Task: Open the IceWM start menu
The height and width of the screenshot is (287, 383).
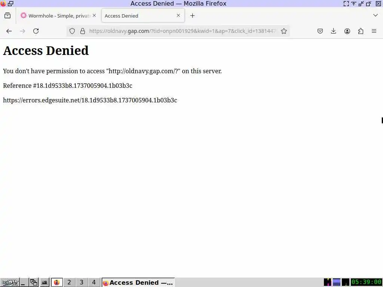Action: pos(10,283)
